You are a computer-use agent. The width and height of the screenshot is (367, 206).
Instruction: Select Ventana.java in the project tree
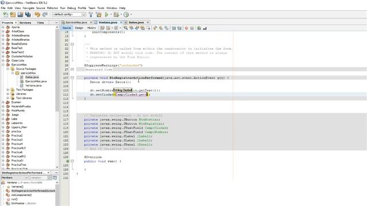33,85
